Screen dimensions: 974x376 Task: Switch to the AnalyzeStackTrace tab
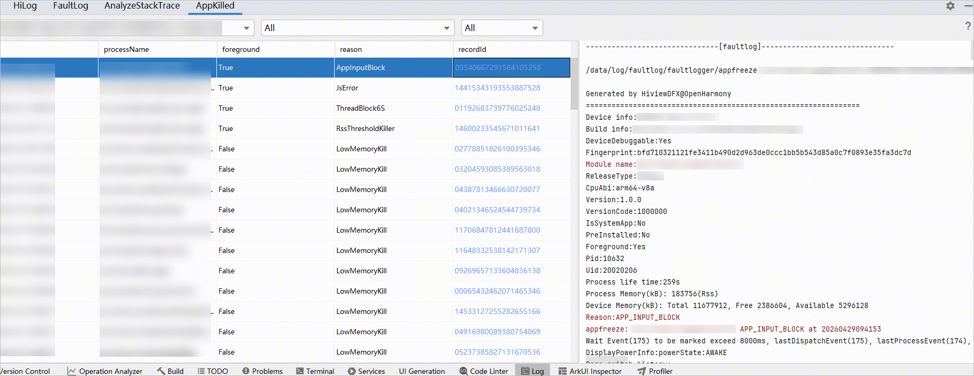coord(142,6)
